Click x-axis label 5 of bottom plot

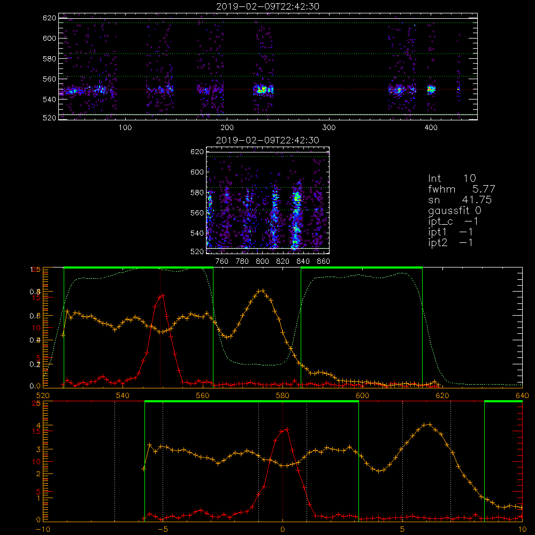point(403,529)
